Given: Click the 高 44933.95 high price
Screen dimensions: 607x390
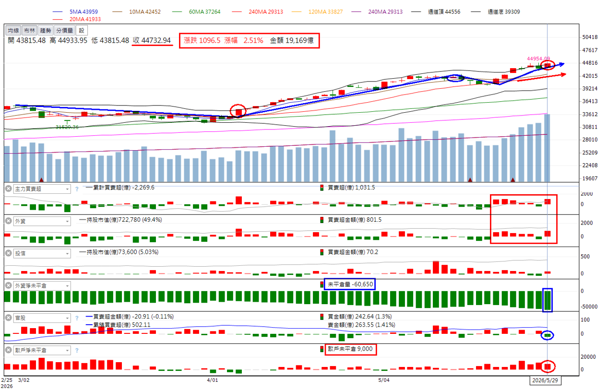Looking at the screenshot, I should point(69,40).
